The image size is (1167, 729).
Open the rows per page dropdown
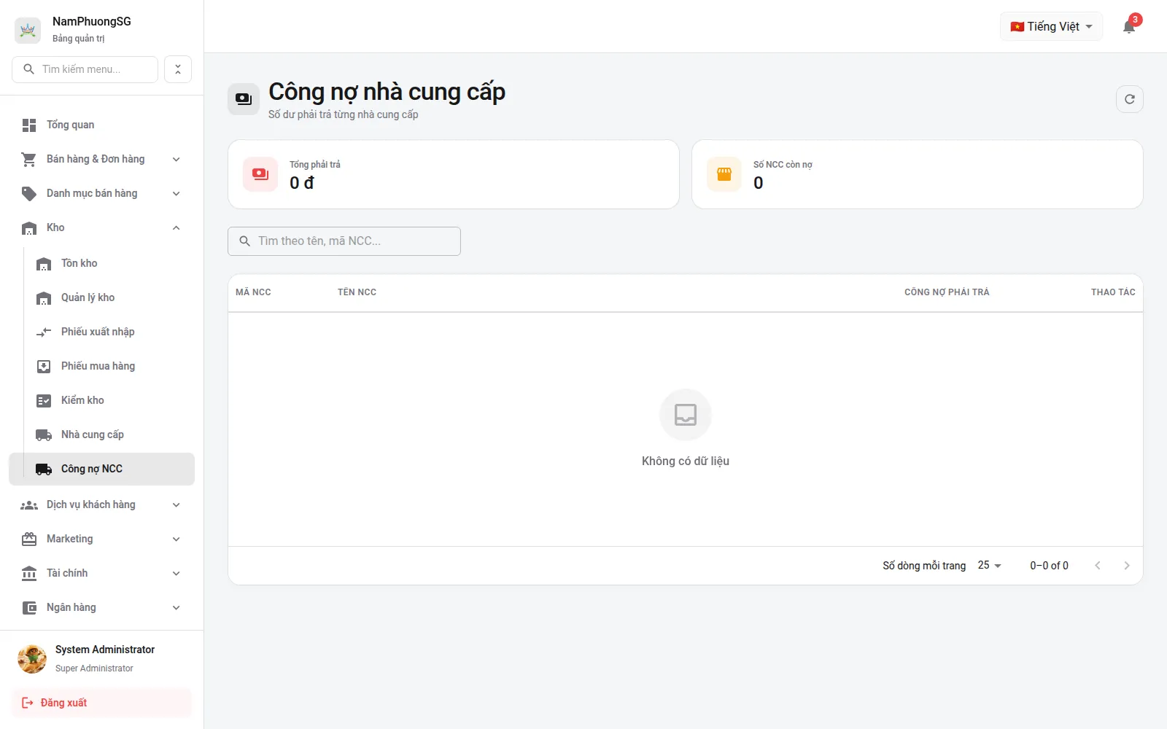[x=990, y=566]
